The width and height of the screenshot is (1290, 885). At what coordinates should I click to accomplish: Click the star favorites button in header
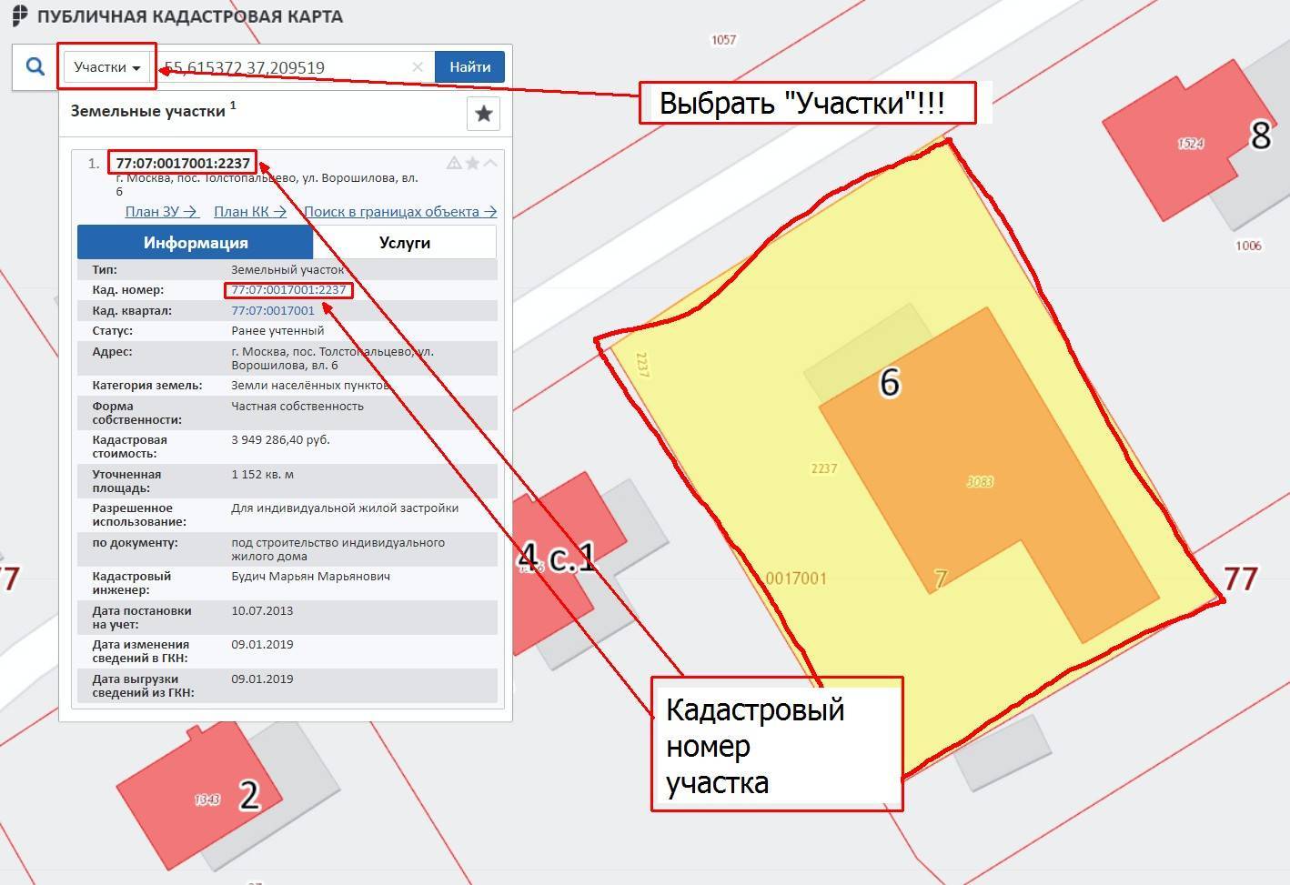click(484, 114)
